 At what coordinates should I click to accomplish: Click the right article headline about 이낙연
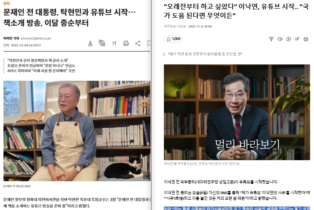point(236,11)
